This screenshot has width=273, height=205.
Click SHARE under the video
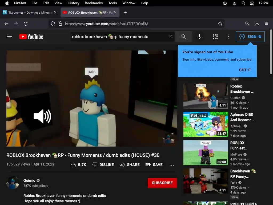tap(130, 165)
